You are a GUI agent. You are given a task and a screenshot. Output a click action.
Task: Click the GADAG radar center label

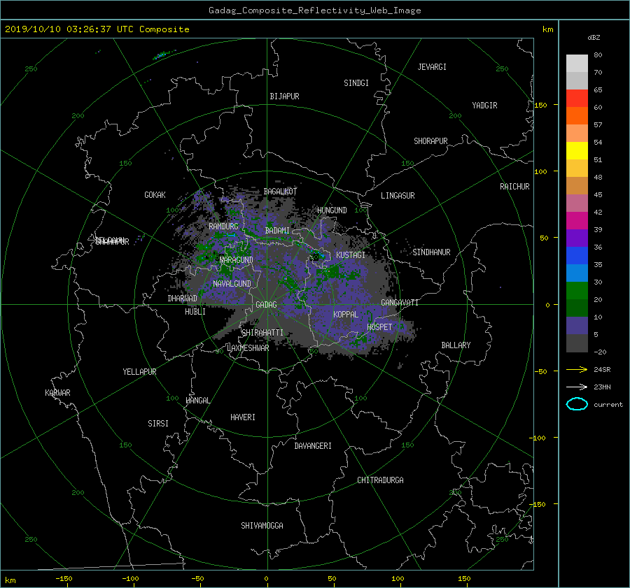[267, 305]
